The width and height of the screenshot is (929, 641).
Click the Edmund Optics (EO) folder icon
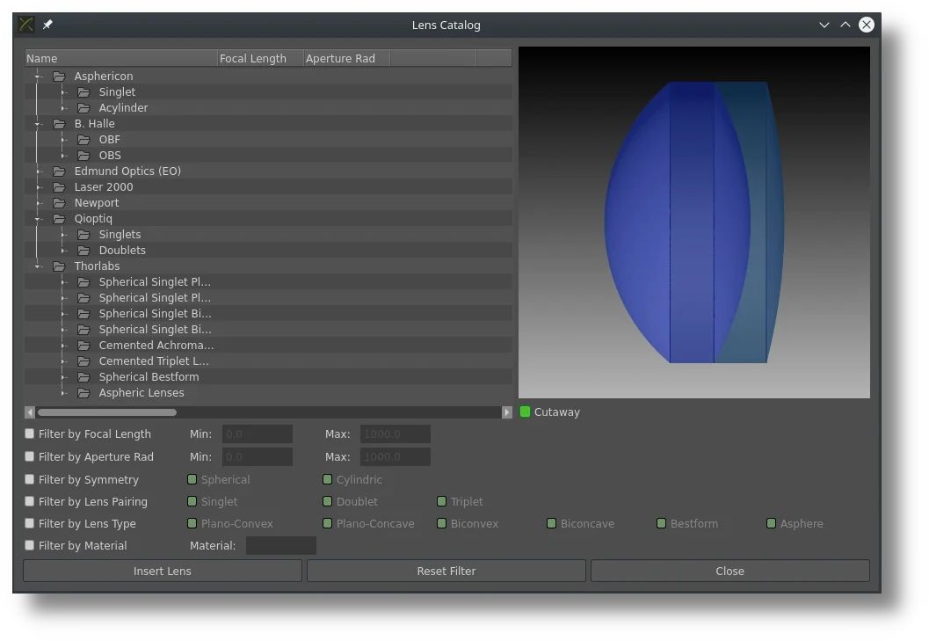tap(59, 171)
